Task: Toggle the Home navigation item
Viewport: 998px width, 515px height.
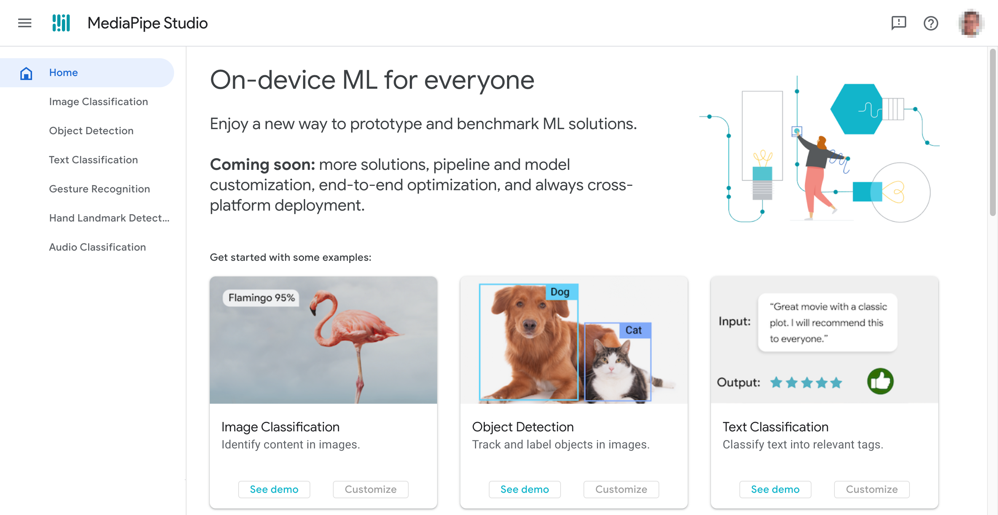Action: coord(87,72)
